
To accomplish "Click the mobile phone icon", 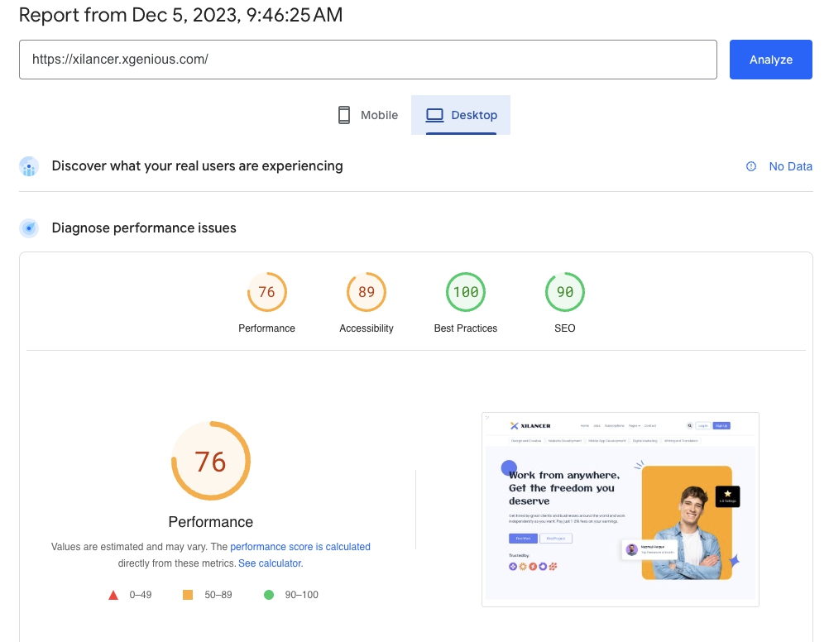I will click(344, 115).
